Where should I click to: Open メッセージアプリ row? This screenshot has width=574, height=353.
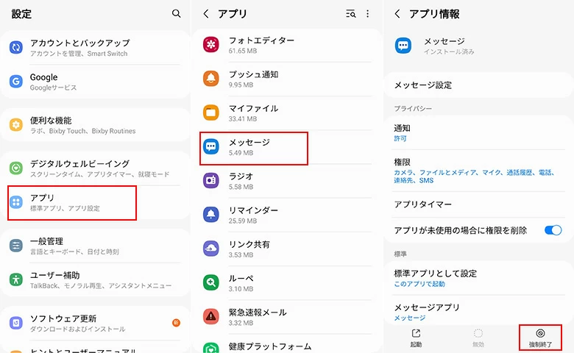tap(478, 312)
